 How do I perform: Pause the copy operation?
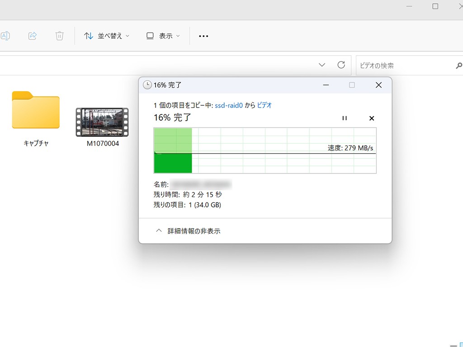click(x=344, y=118)
